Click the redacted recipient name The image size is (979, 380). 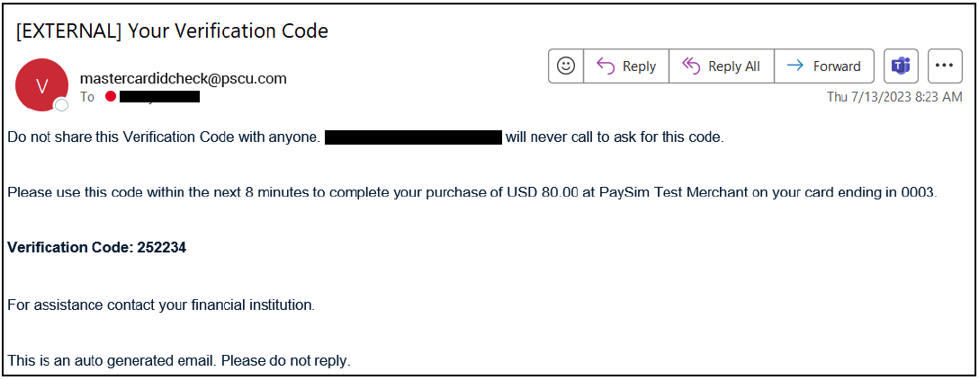159,96
